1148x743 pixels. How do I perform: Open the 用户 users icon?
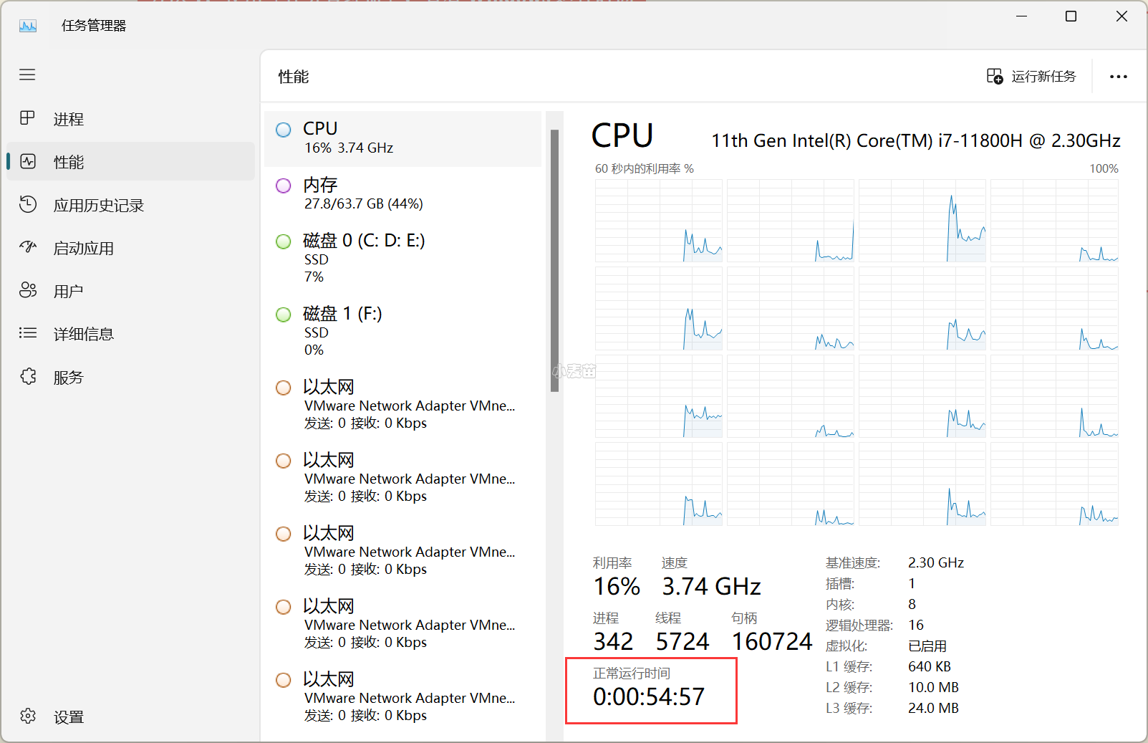click(x=28, y=290)
